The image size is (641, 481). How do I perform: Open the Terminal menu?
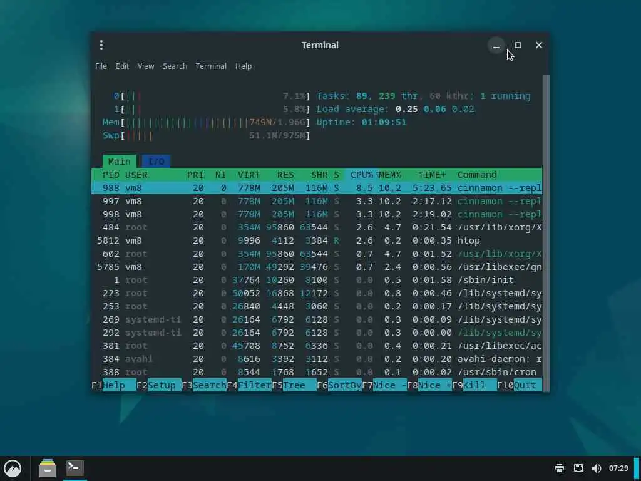pyautogui.click(x=211, y=66)
